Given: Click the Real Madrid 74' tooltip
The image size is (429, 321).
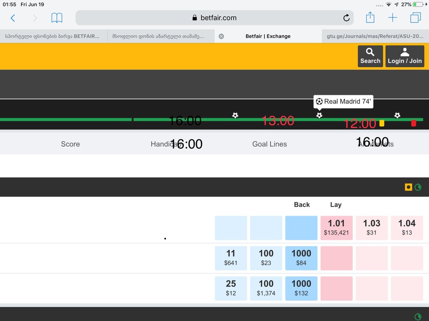Looking at the screenshot, I should (x=344, y=102).
